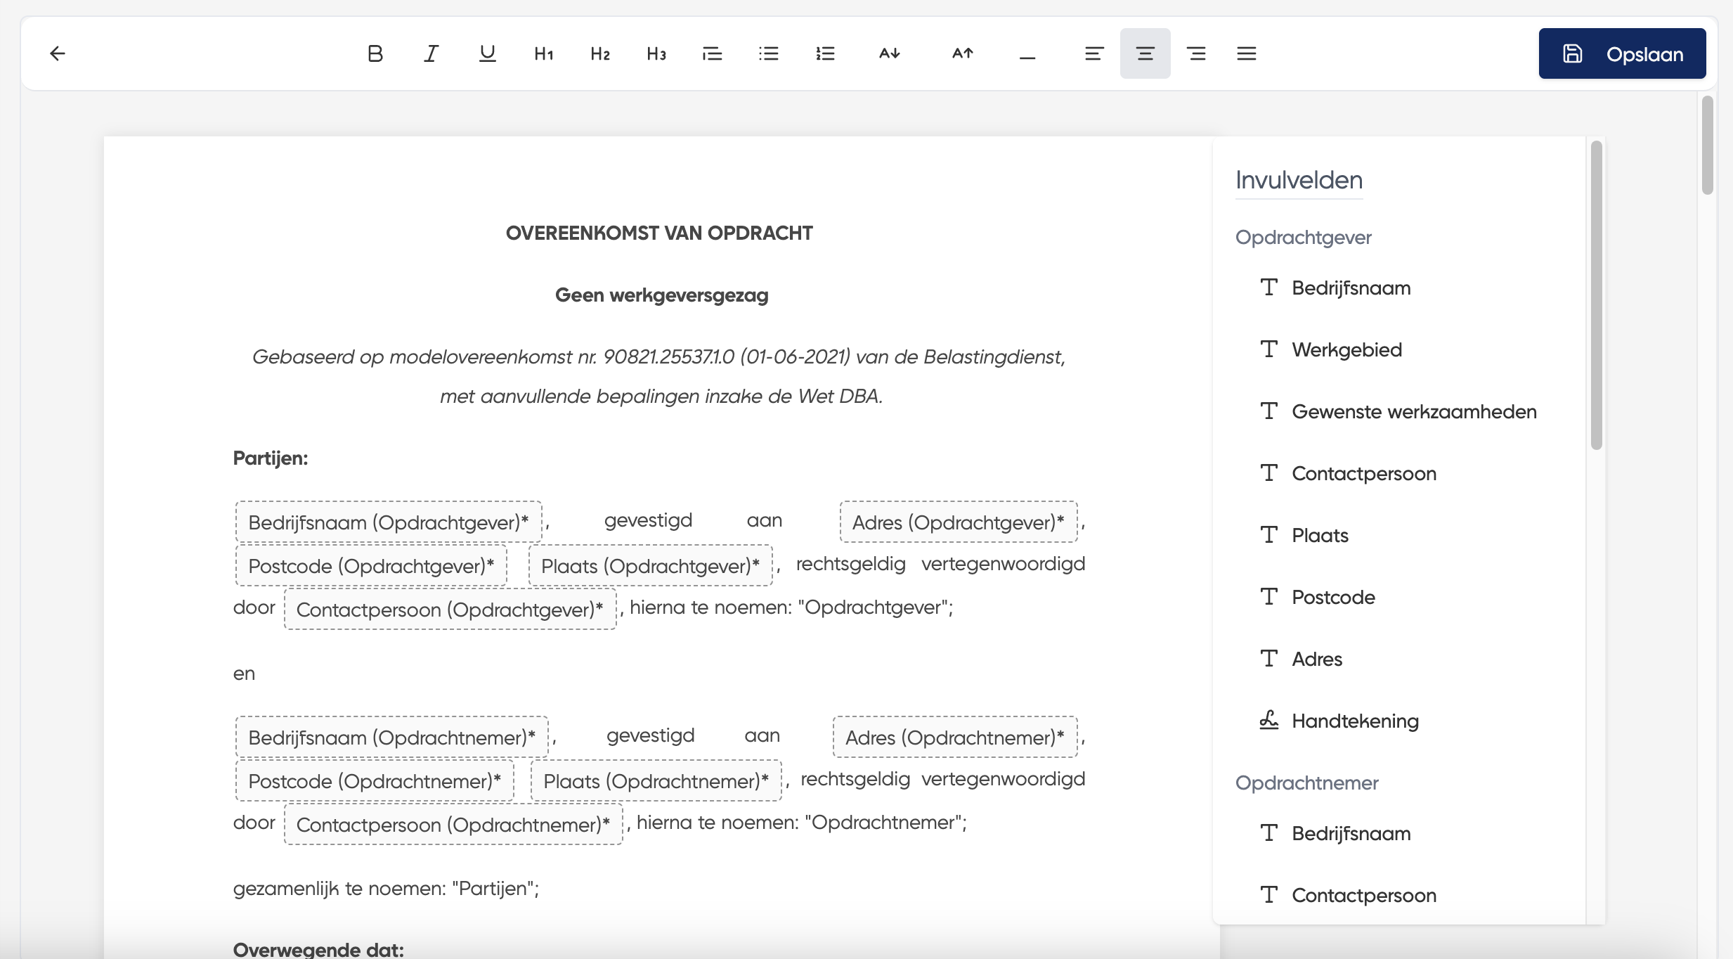Select Gewenste werkzaamheden field
This screenshot has width=1733, height=959.
(x=1398, y=412)
